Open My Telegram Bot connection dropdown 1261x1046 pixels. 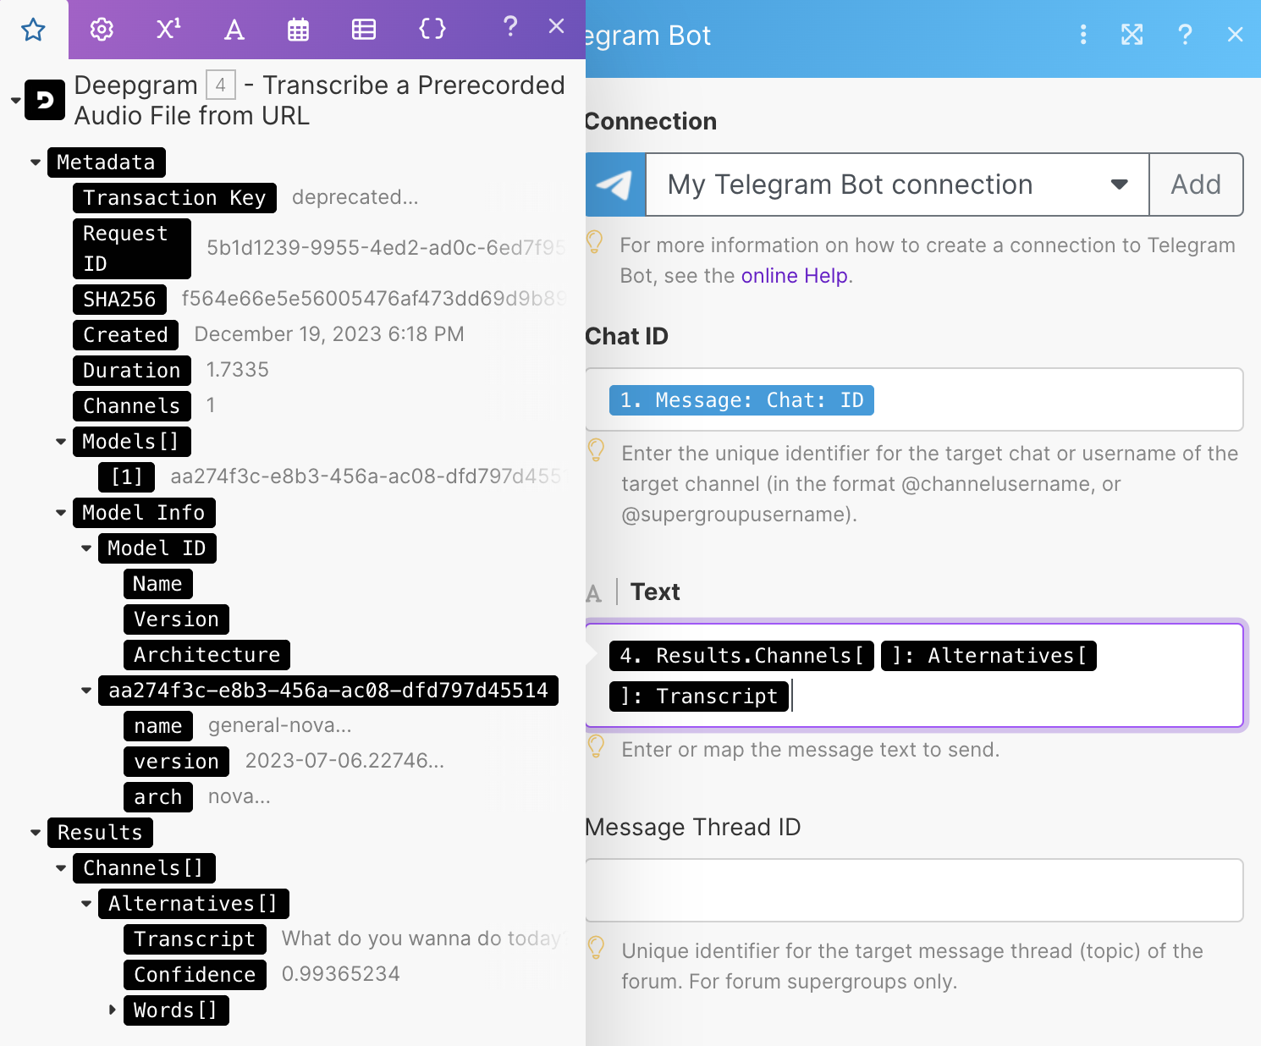point(897,184)
